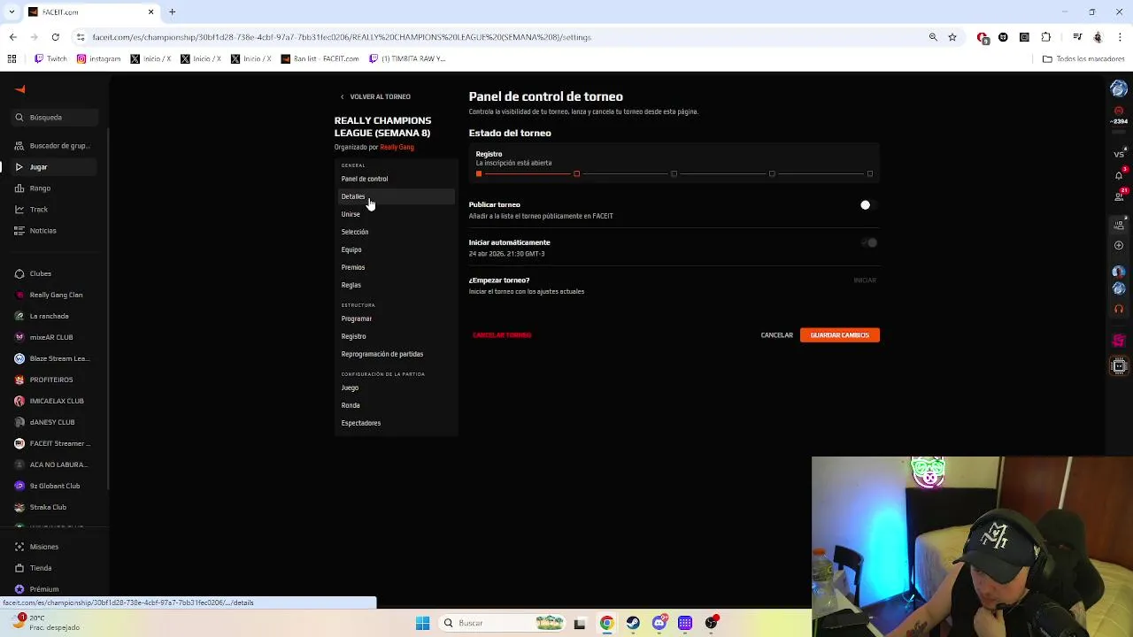Select Equipo settings tab
This screenshot has width=1133, height=637.
click(395, 249)
